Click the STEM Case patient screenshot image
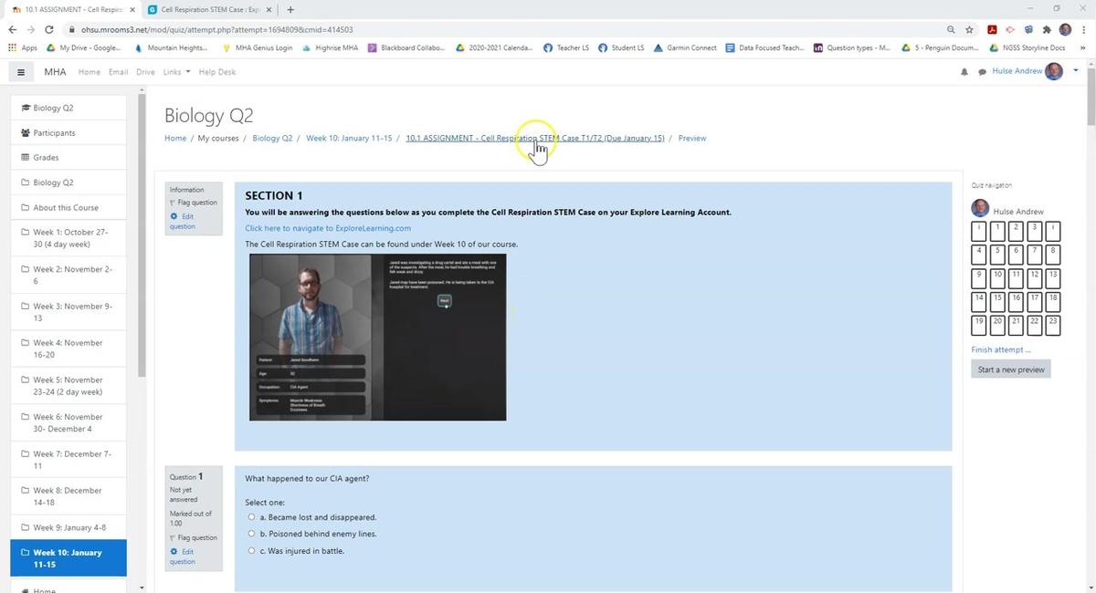The height and width of the screenshot is (593, 1096). (377, 337)
